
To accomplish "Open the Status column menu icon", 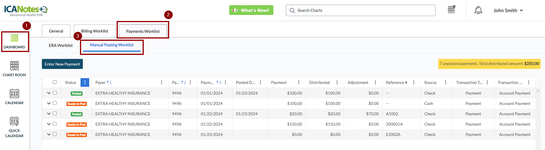I will [85, 82].
